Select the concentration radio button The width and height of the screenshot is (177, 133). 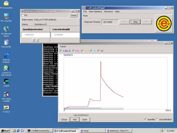click(x=157, y=119)
